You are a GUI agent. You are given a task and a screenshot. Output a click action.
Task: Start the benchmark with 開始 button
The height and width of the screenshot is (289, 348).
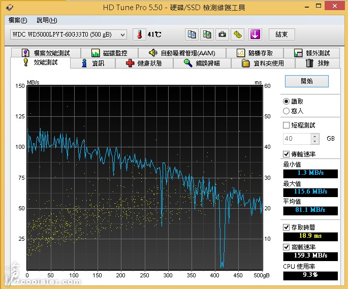307,81
